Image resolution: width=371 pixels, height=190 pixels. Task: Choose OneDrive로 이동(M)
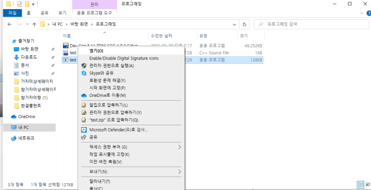132,95
